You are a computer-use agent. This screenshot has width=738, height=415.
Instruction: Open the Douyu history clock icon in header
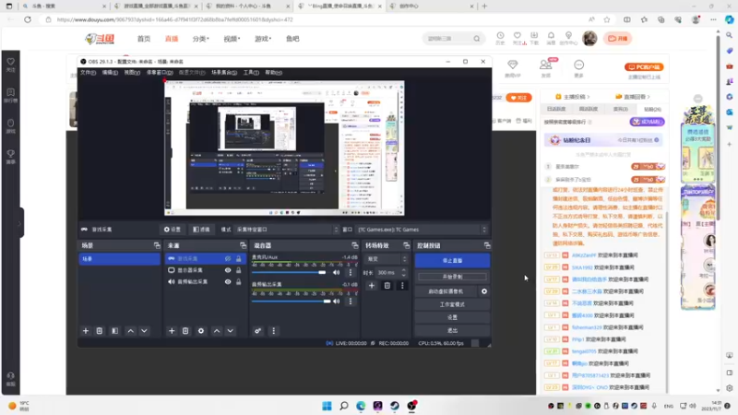[500, 38]
